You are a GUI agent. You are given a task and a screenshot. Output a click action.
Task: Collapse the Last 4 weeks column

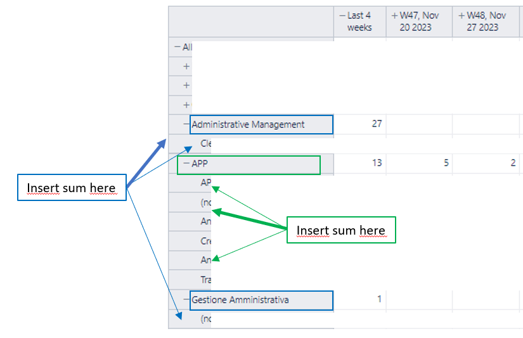342,16
